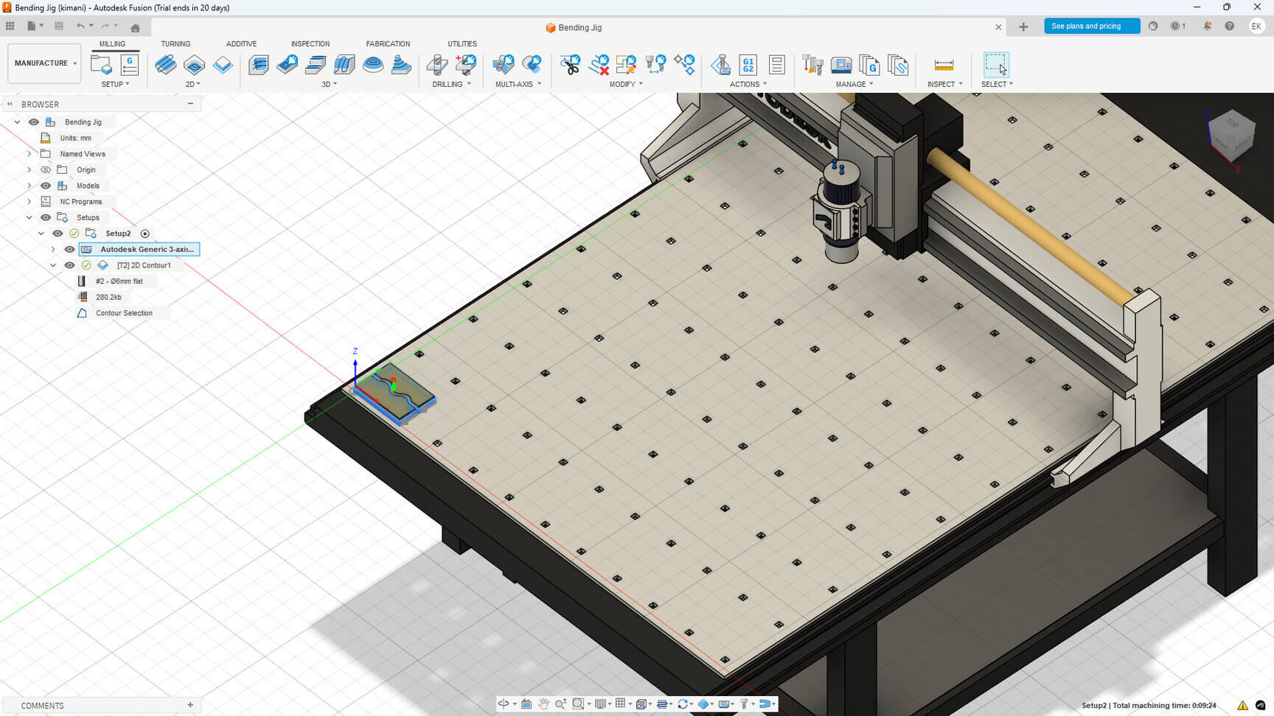Select Contour Selection in browser tree

(124, 313)
